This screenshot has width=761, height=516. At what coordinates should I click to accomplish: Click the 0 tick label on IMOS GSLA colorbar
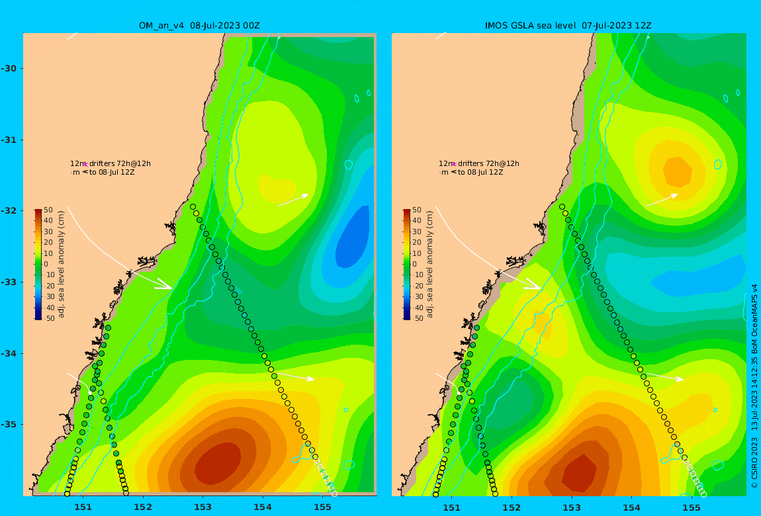[x=414, y=265]
